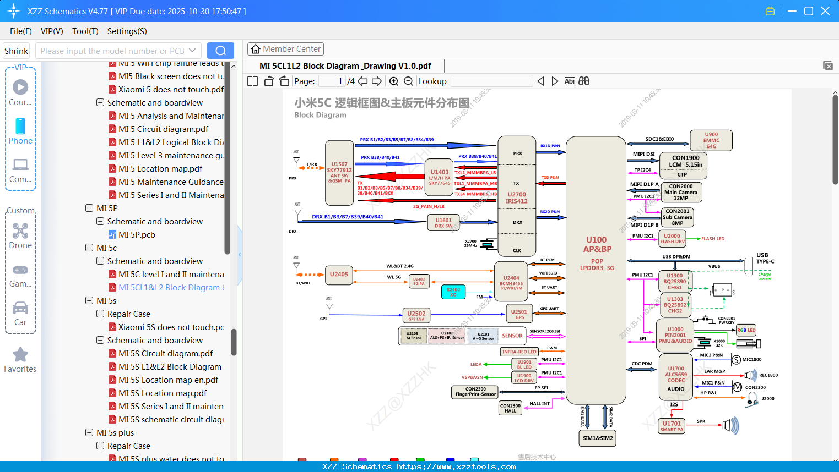Toggle the VIP briefcase icon in title bar

(x=770, y=10)
